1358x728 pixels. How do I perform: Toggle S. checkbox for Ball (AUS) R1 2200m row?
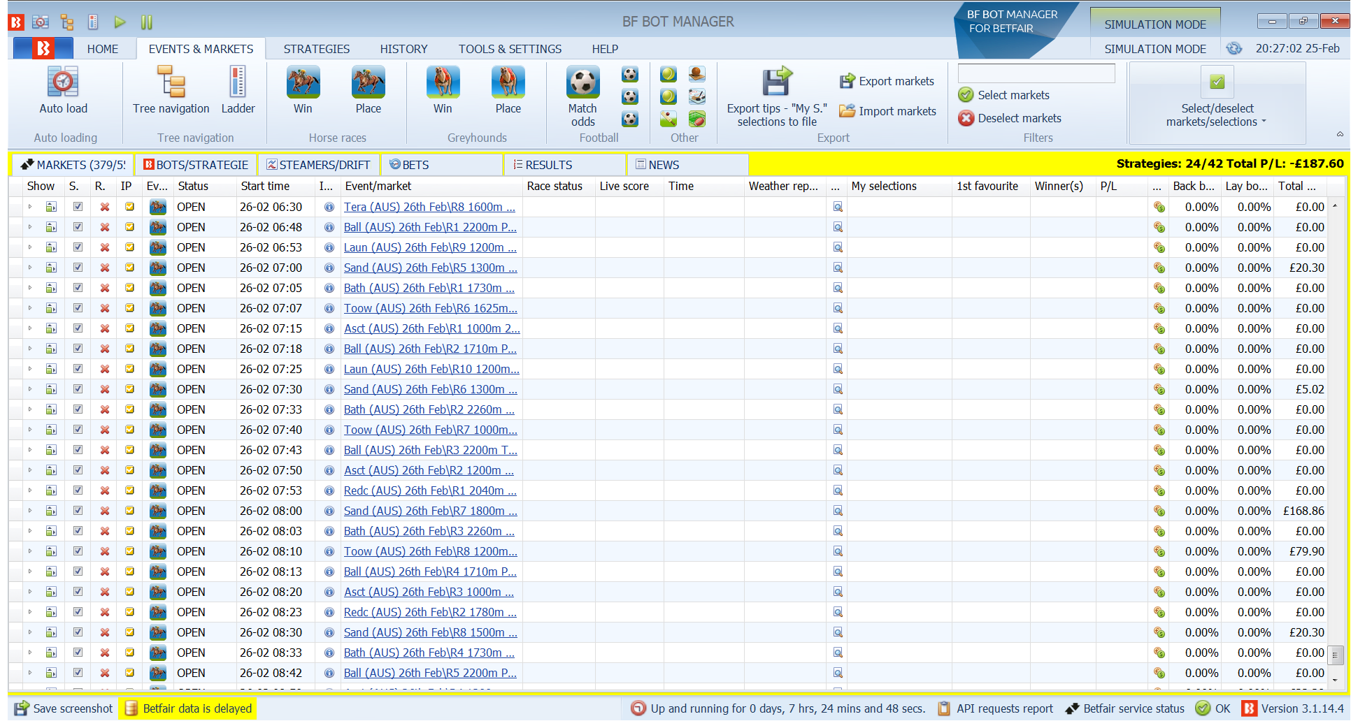tap(78, 227)
